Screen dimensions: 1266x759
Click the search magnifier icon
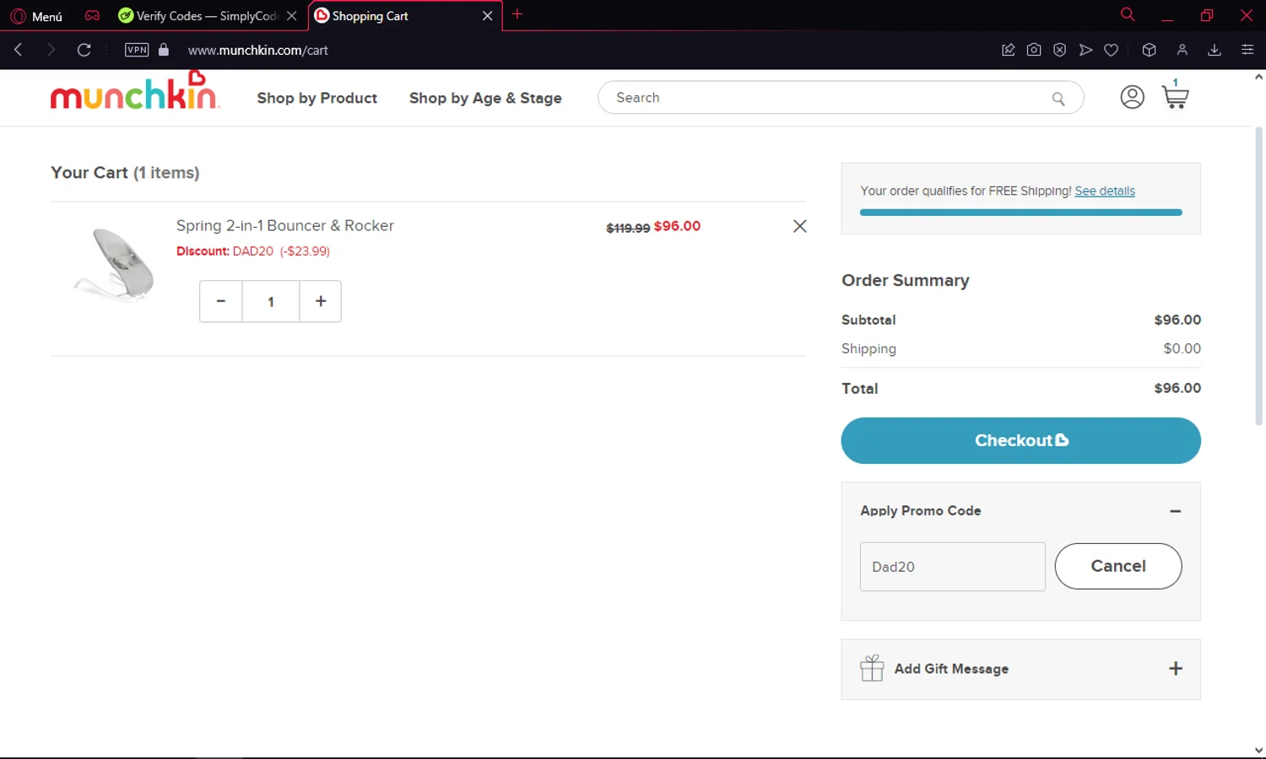coord(1058,99)
